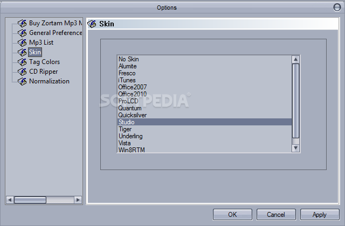Choose the iTunes skin
This screenshot has width=345, height=226.
point(205,80)
